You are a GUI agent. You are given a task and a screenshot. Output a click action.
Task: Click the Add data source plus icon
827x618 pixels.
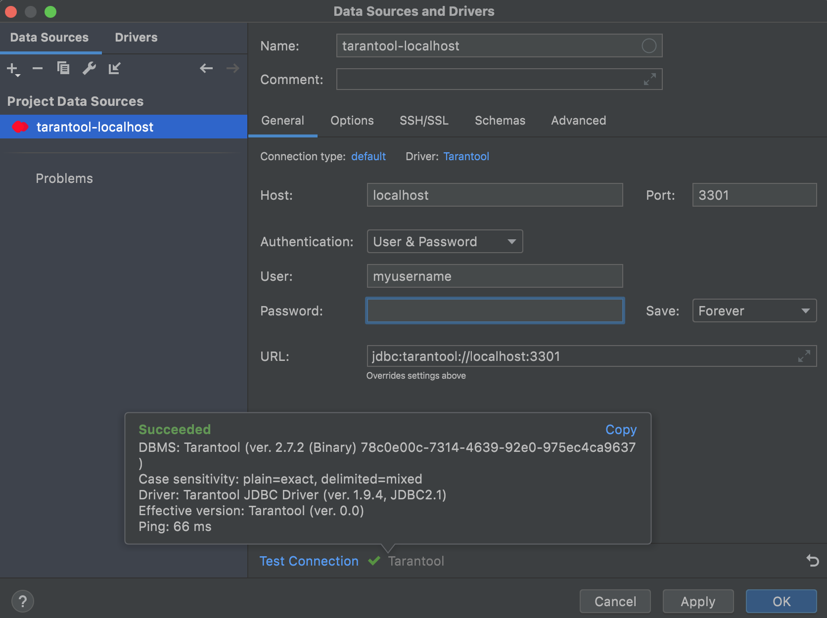click(13, 69)
